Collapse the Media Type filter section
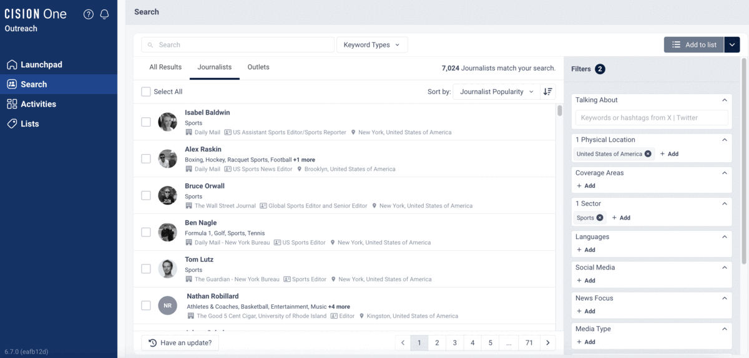Viewport: 749px width, 358px height. [725, 329]
